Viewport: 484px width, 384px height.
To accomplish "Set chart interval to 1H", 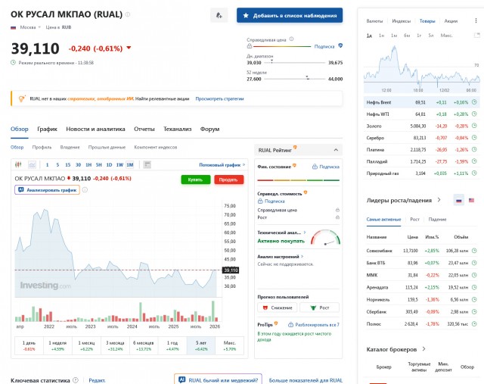I will coord(88,165).
